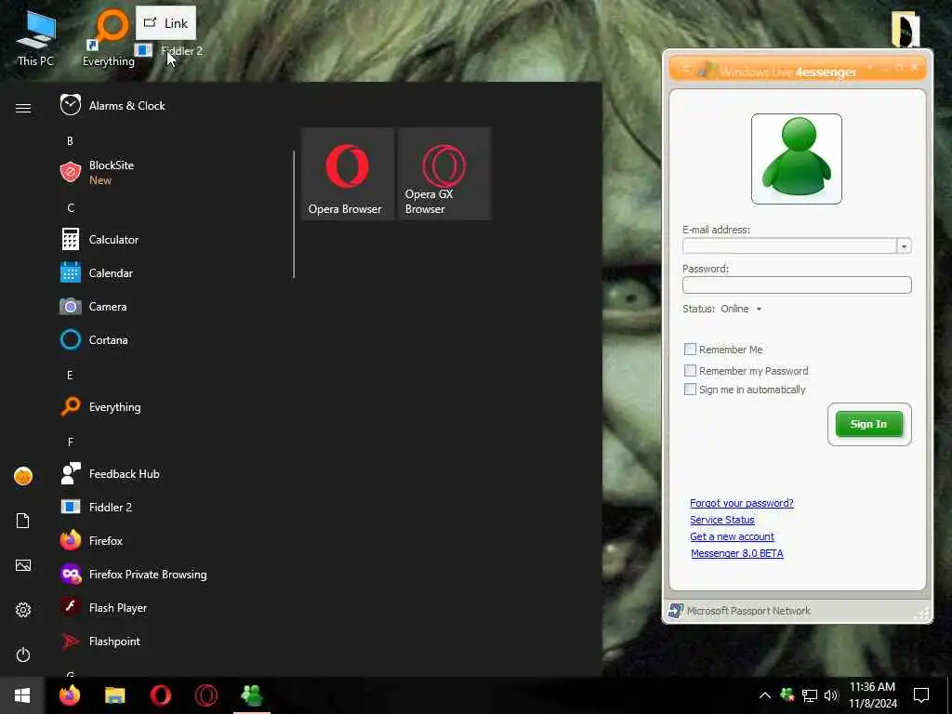This screenshot has width=952, height=714.
Task: Click the Messenger taskbar icon
Action: coord(252,695)
